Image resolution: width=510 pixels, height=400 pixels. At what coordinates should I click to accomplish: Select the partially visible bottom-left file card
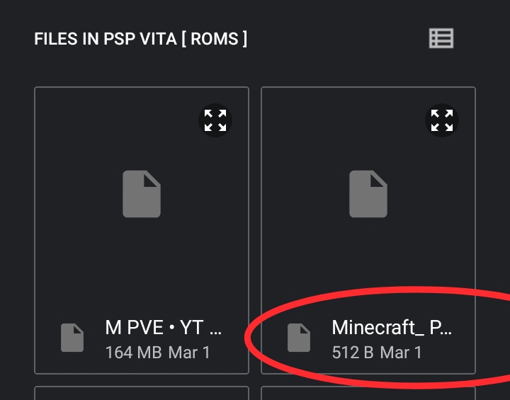[142, 393]
